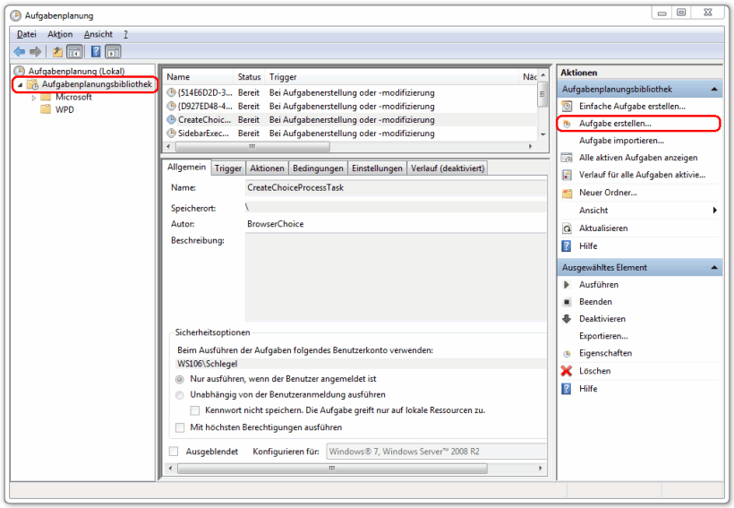Check Mit höchsten Berechtigungen ausführen

pyautogui.click(x=180, y=427)
